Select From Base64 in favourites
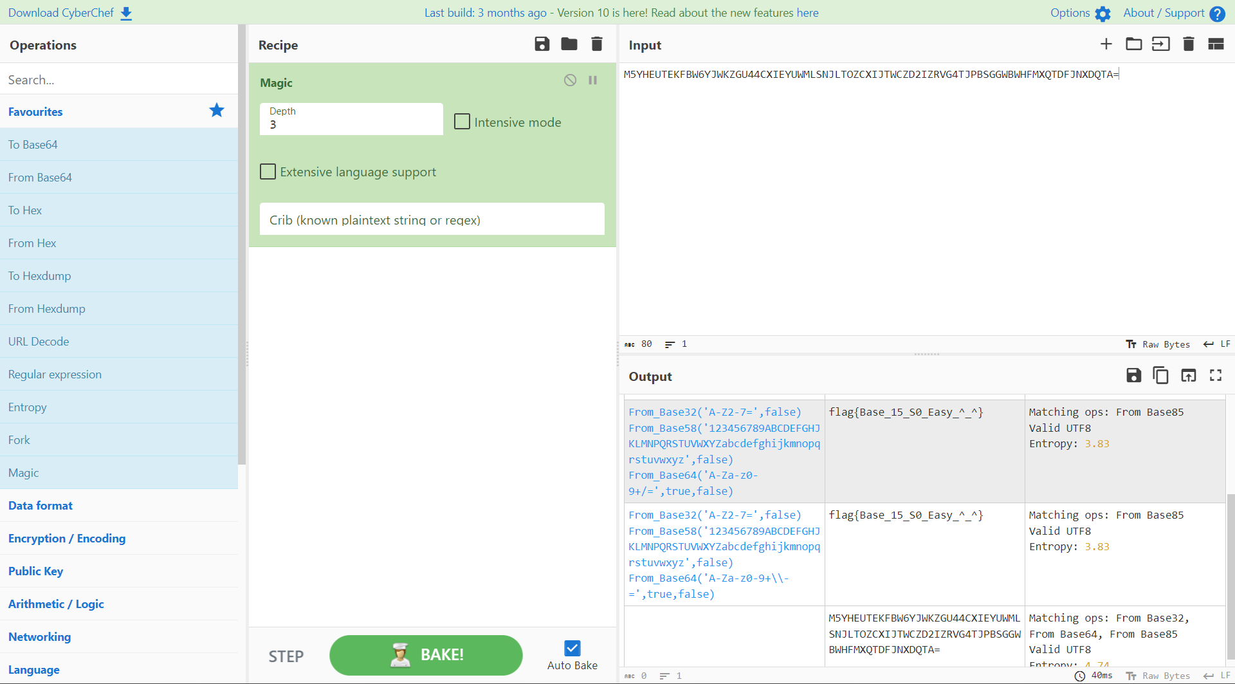The width and height of the screenshot is (1235, 684). (x=40, y=178)
